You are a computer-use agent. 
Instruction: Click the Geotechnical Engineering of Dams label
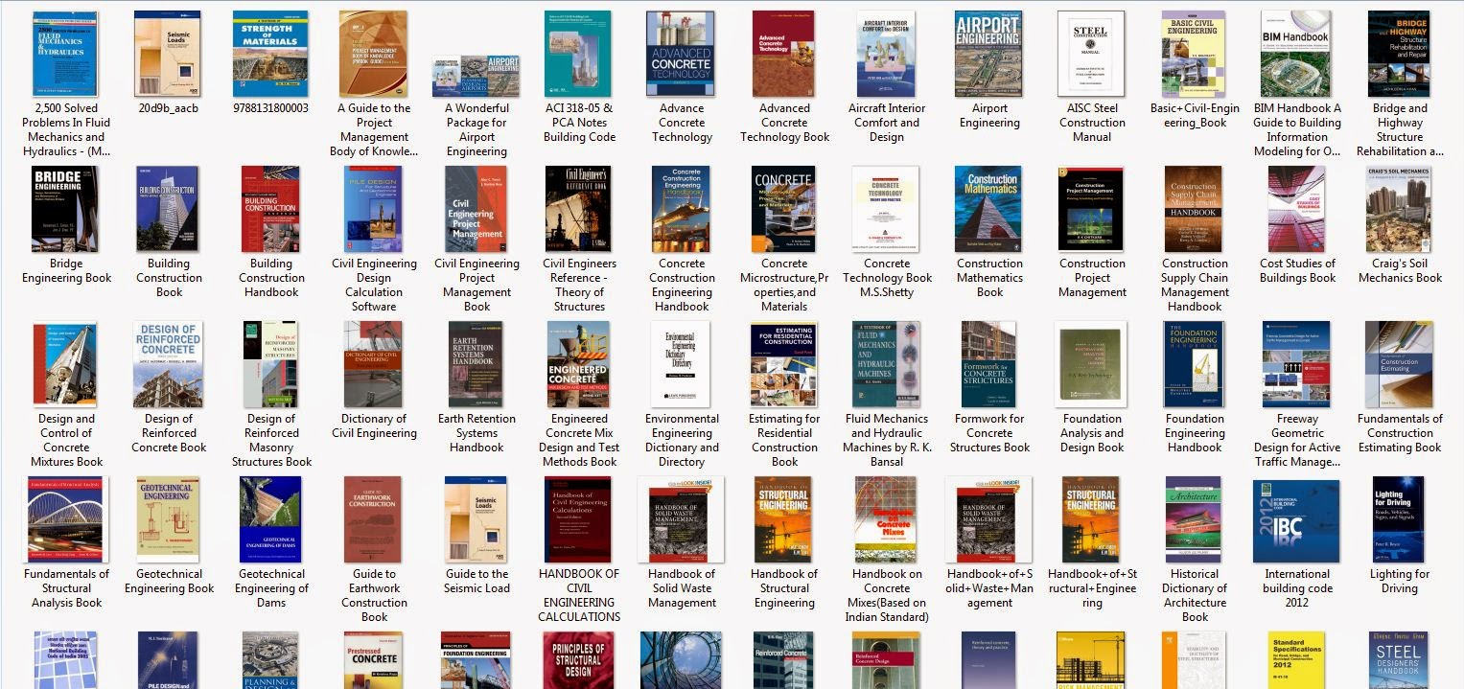pyautogui.click(x=270, y=588)
